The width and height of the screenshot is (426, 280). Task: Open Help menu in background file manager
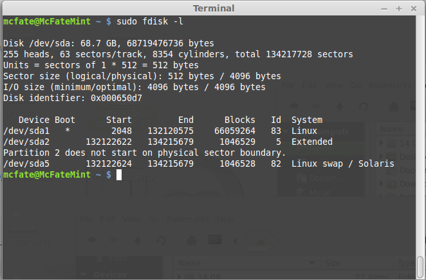point(225,219)
